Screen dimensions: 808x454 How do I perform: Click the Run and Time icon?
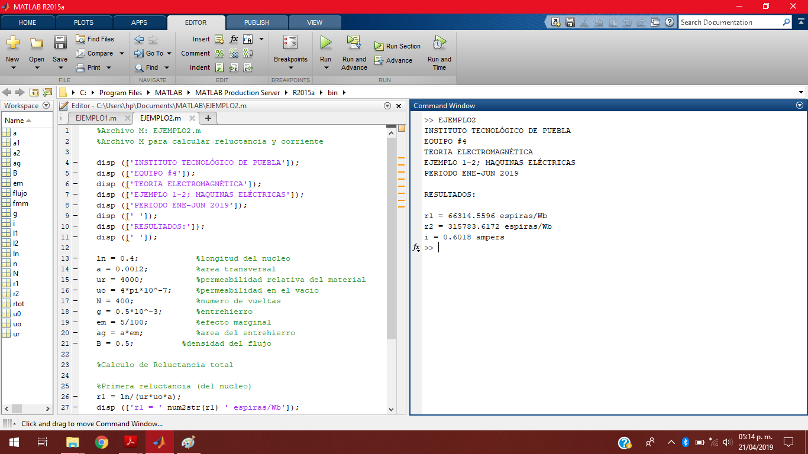point(438,51)
